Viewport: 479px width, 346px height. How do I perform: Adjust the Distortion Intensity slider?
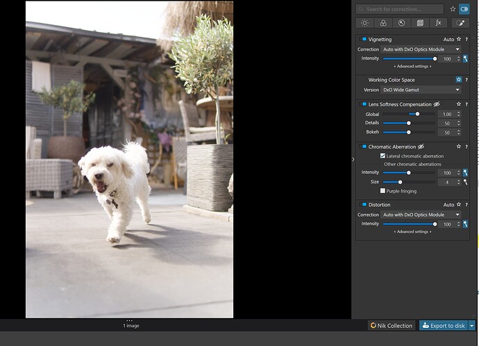pyautogui.click(x=409, y=224)
